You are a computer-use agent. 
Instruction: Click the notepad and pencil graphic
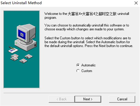(x=13, y=50)
